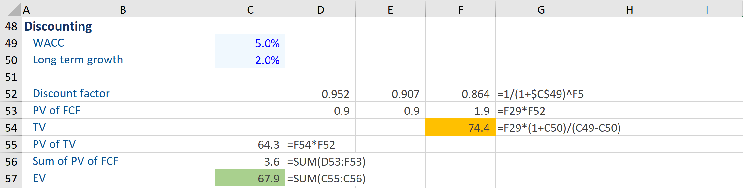The image size is (743, 188).
Task: Click the Sum of PV of FCF label
Action: pyautogui.click(x=75, y=161)
